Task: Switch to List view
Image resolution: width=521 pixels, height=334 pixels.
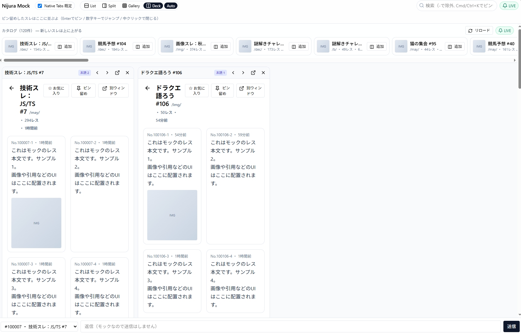Action: click(x=90, y=6)
